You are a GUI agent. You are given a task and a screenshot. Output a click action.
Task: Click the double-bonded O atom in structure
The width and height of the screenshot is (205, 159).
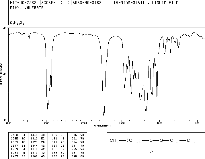[x=151, y=151]
